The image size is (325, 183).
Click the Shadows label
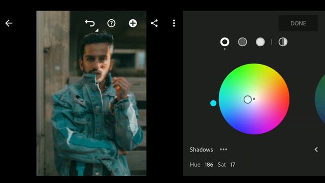point(201,149)
